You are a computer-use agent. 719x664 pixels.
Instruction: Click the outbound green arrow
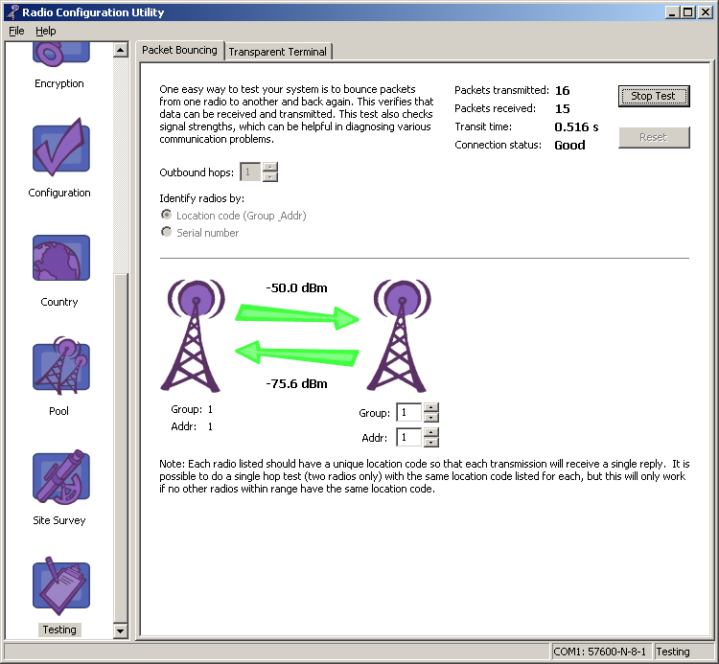pos(296,316)
